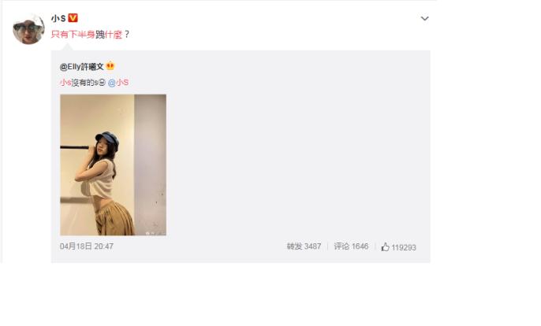
Task: Visit @Elly許曦文 profile from repost
Action: (x=82, y=67)
